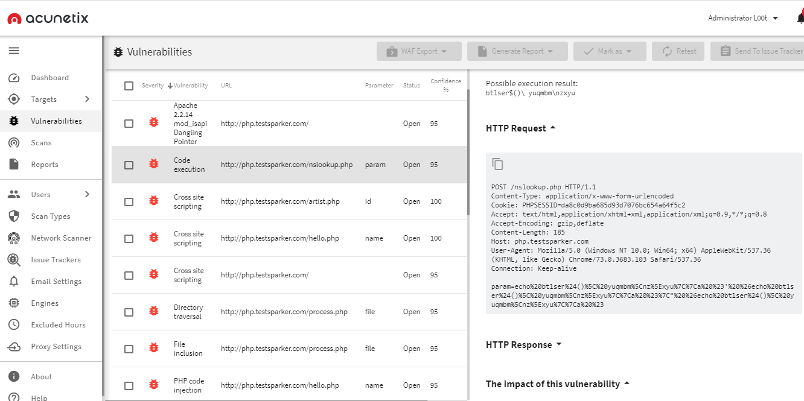Open the notifications bell icon
804x401 pixels.
[800, 18]
